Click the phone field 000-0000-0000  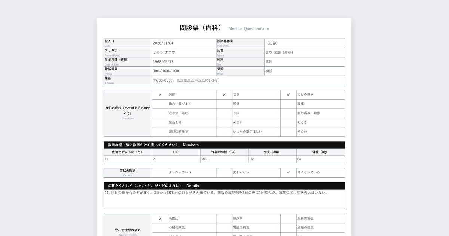[x=184, y=71]
